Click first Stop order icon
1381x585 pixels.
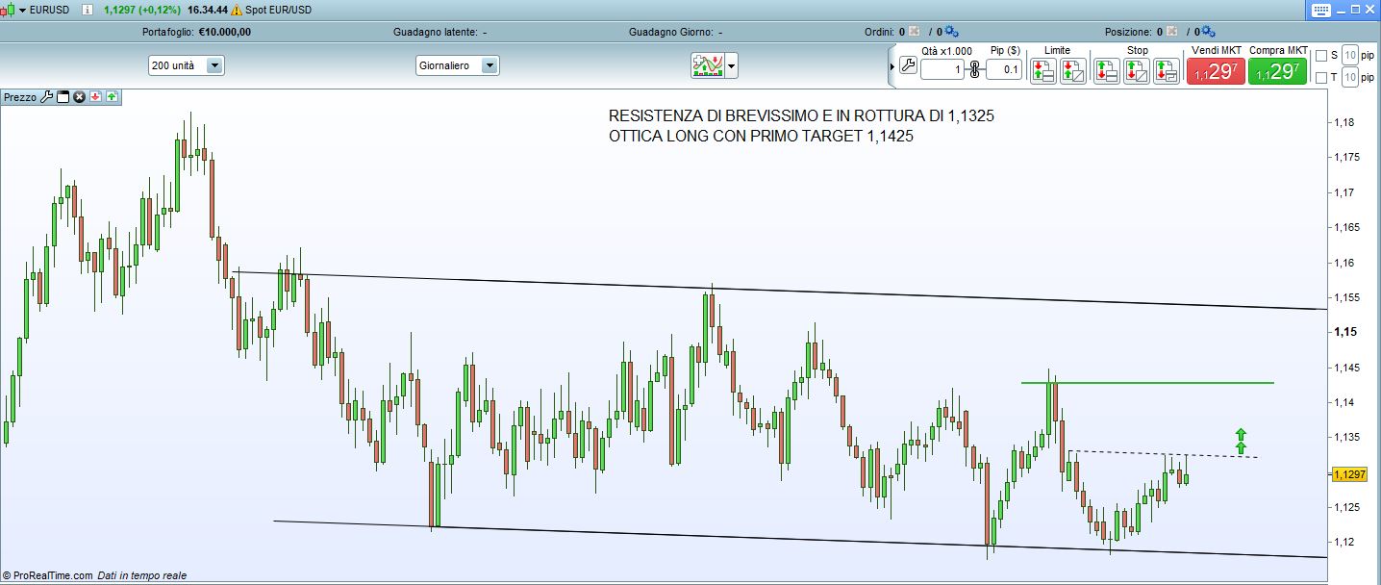point(1106,70)
